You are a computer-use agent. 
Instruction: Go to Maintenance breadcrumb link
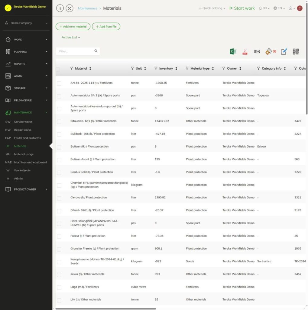[x=87, y=8]
